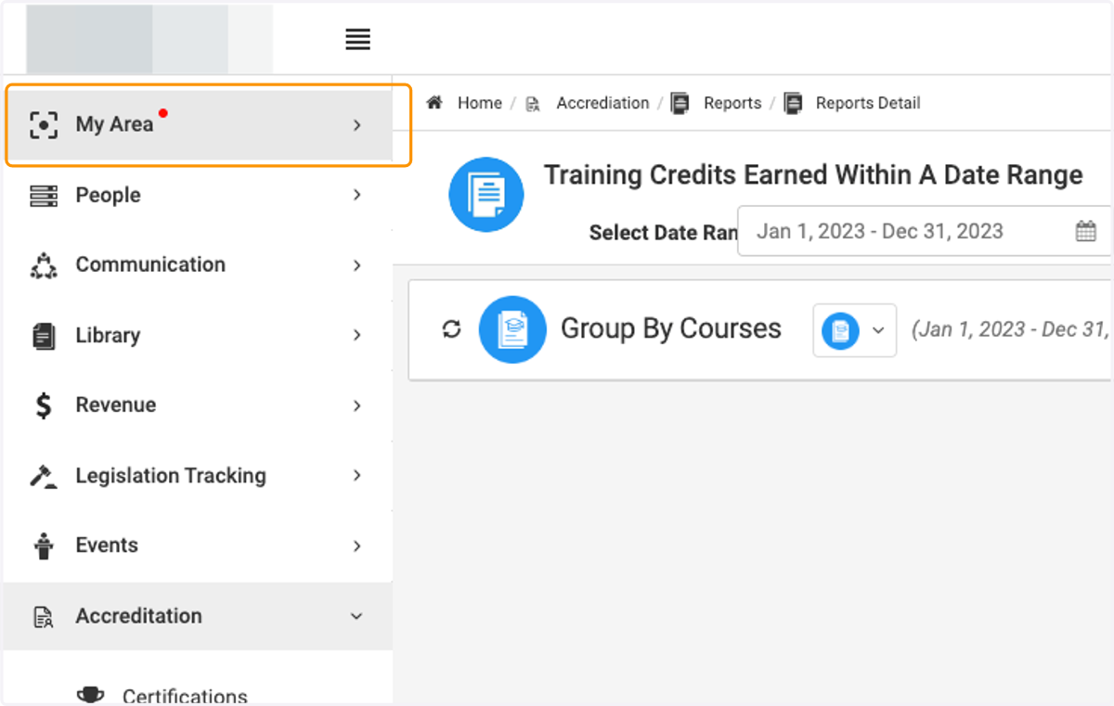Collapse the Accreditation chevron
The image size is (1114, 706).
pos(356,616)
